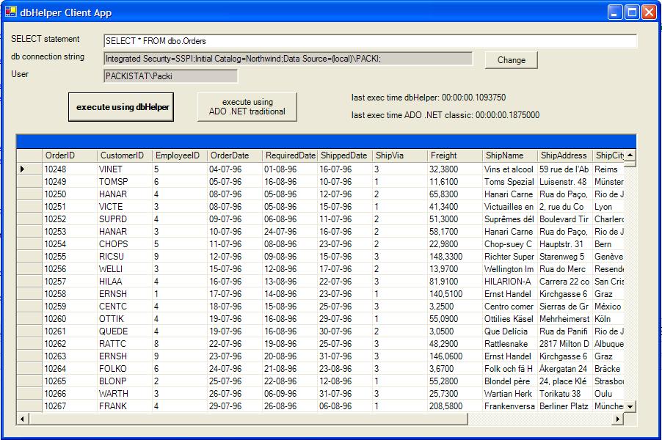The width and height of the screenshot is (662, 440).
Task: Click the db connection string field
Action: (x=288, y=59)
